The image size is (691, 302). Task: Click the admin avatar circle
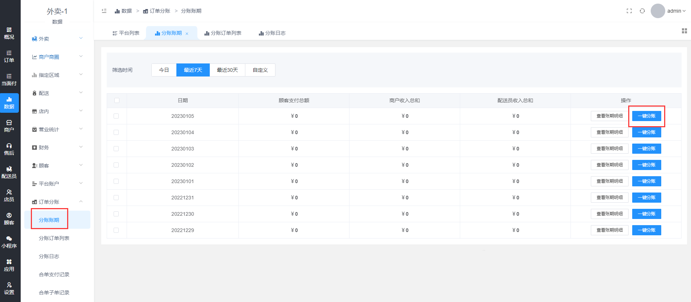[x=658, y=11]
